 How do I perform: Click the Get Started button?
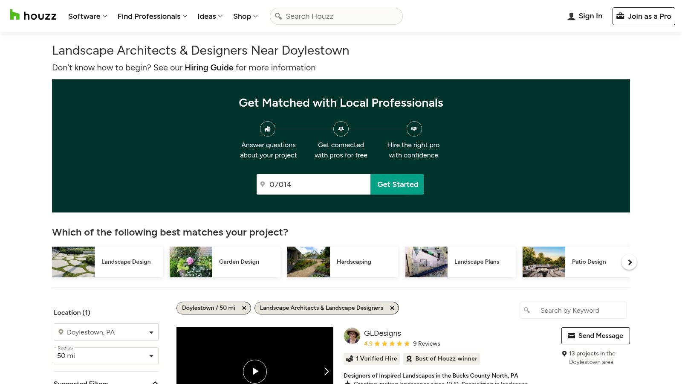tap(397, 184)
